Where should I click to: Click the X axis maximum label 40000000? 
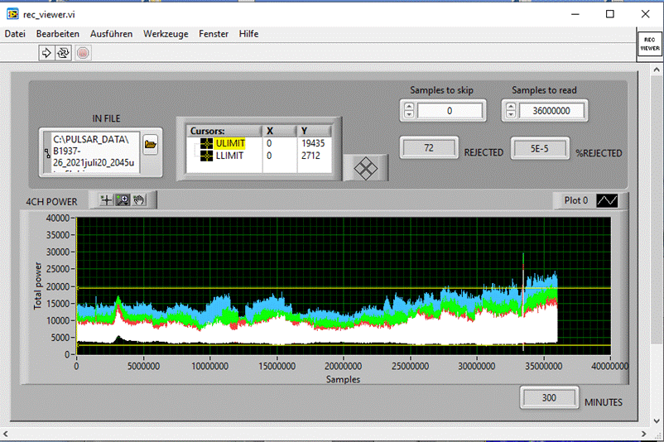click(x=609, y=366)
